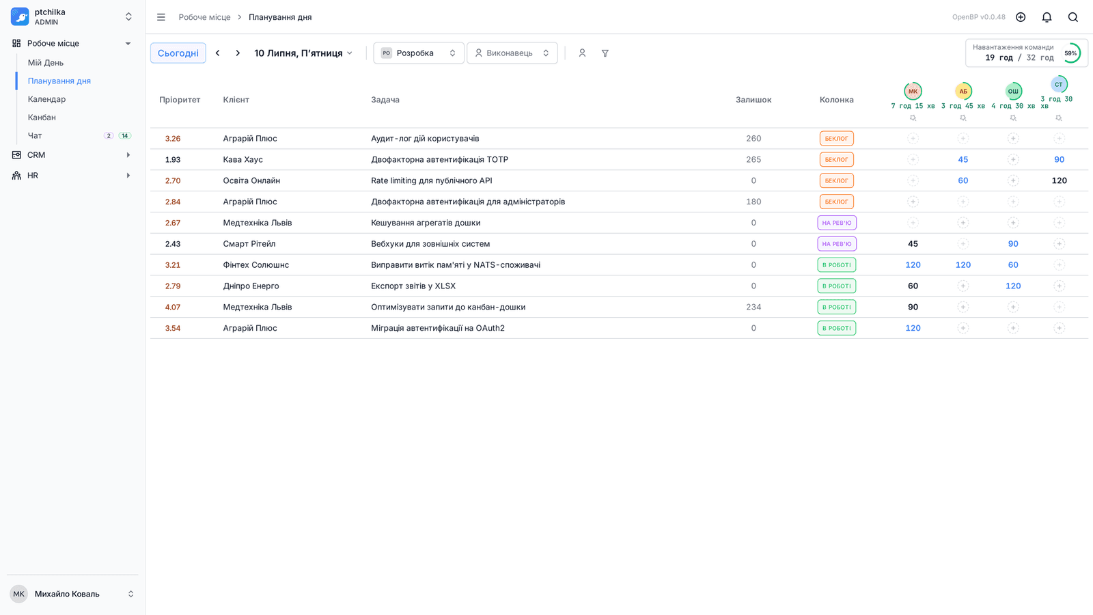Click the ОШ user avatar
The height and width of the screenshot is (615, 1093).
[1013, 91]
